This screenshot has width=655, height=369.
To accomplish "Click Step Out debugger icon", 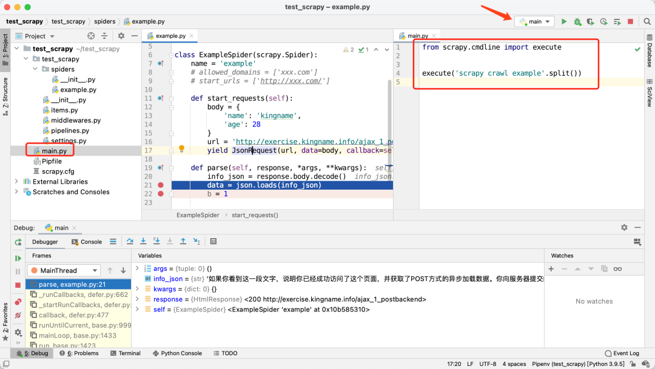I will pos(183,241).
